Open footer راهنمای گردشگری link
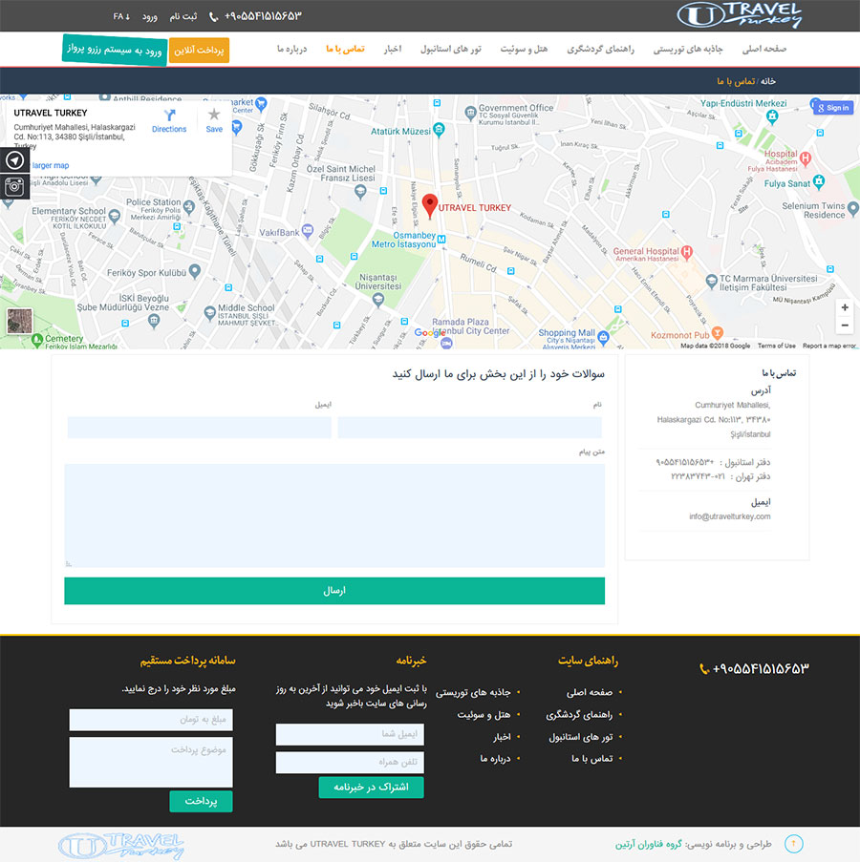This screenshot has width=860, height=862. tap(579, 715)
